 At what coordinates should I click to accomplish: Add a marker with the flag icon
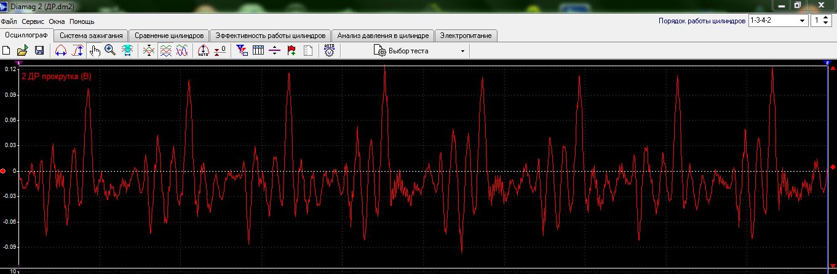292,51
